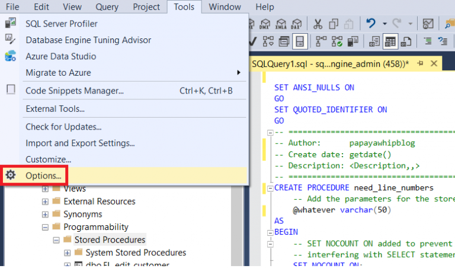Click the blue Undo arrow
The image size is (455, 269).
coord(370,23)
